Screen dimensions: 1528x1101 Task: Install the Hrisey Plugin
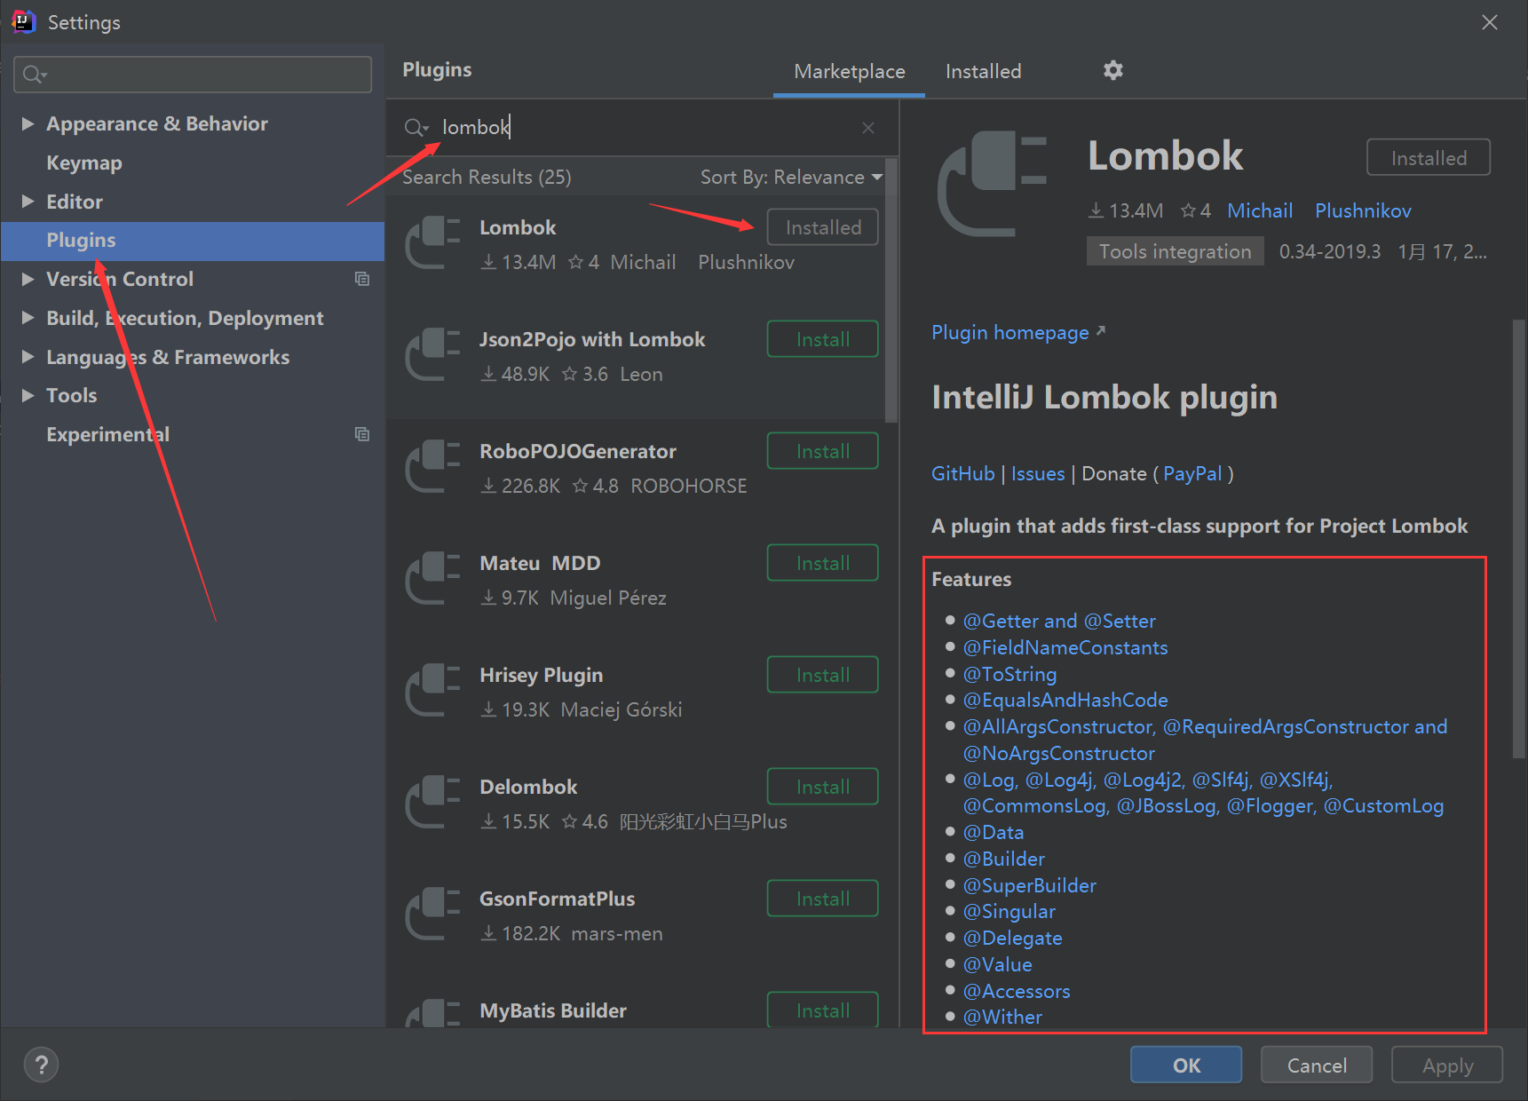[822, 675]
